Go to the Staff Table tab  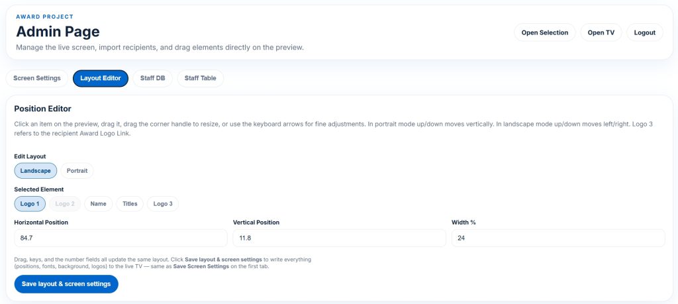click(x=201, y=78)
